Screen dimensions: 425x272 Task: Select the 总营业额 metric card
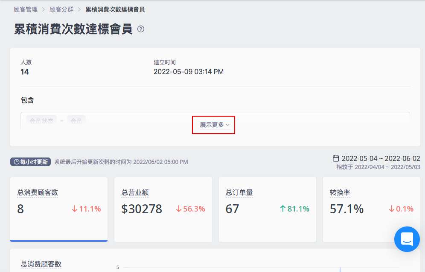163,209
